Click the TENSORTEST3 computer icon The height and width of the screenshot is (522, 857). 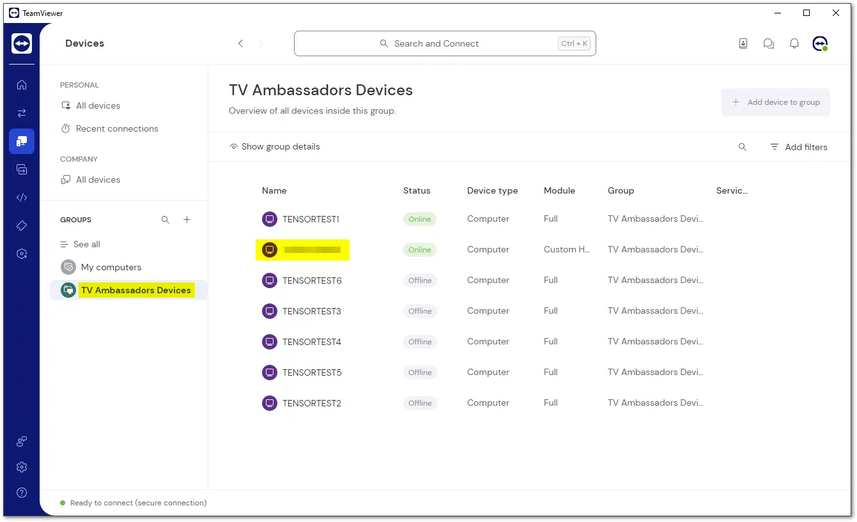(270, 311)
